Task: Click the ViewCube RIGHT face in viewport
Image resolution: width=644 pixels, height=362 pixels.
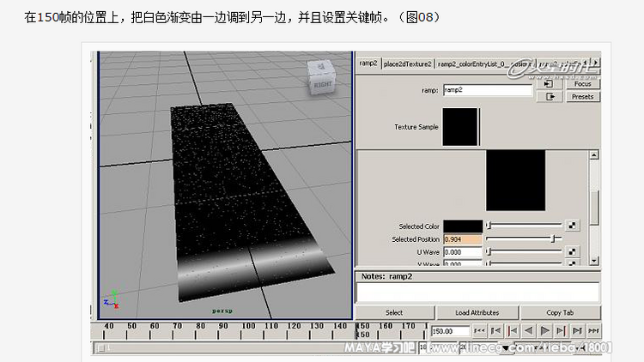Action: point(323,85)
